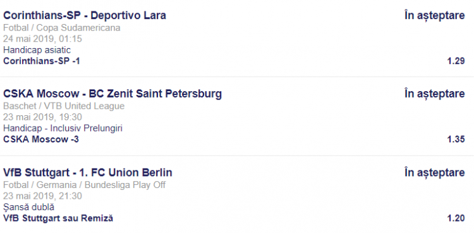Click the 24 mai 2019, 01:15 date
The image size is (474, 233).
(42, 39)
